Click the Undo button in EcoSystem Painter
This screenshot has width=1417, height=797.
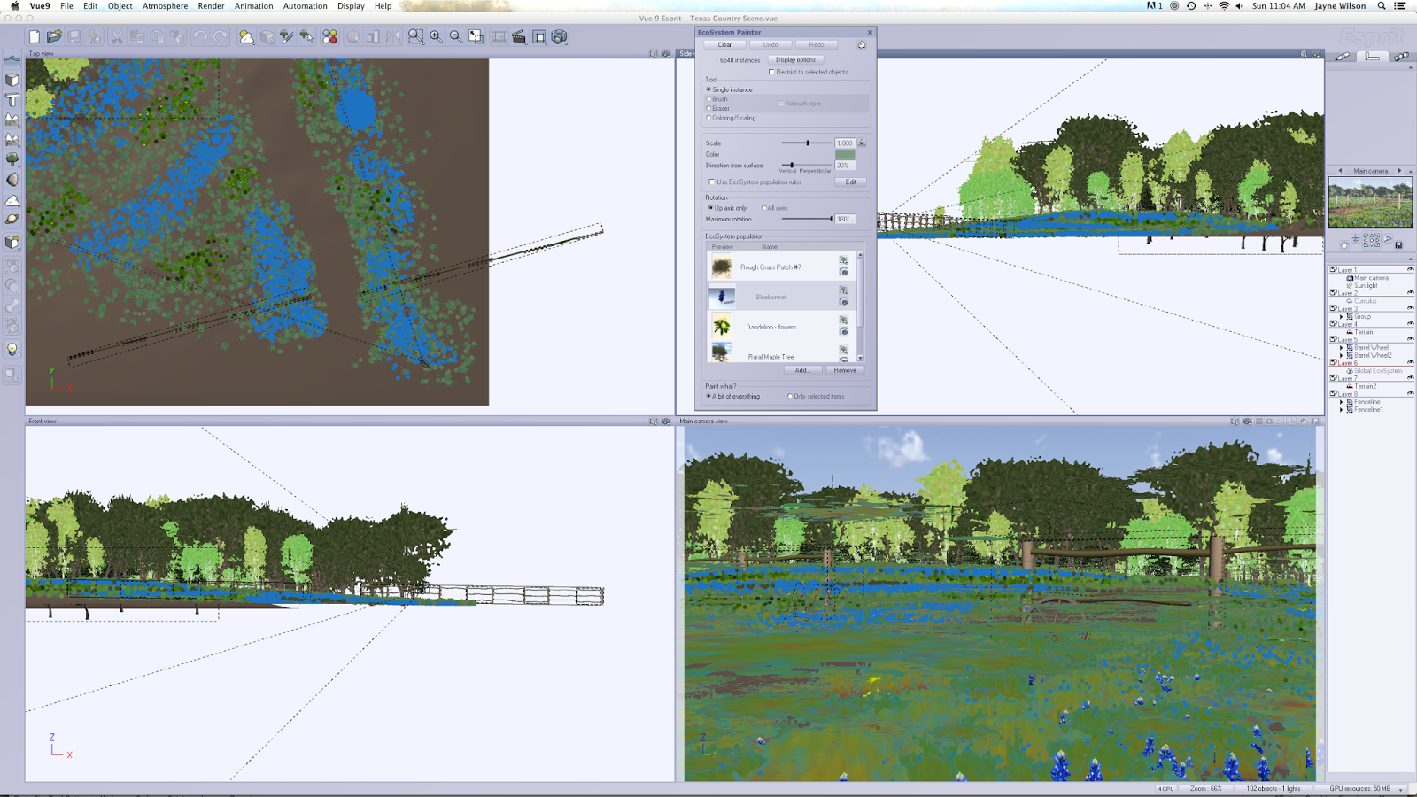coord(770,44)
